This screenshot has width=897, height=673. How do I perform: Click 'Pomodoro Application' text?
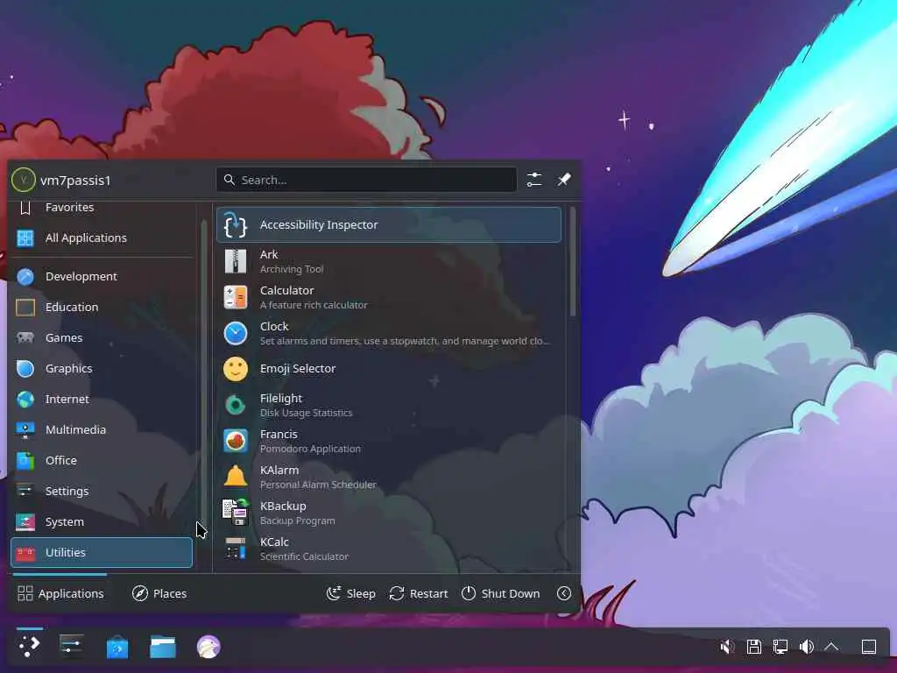click(x=311, y=449)
